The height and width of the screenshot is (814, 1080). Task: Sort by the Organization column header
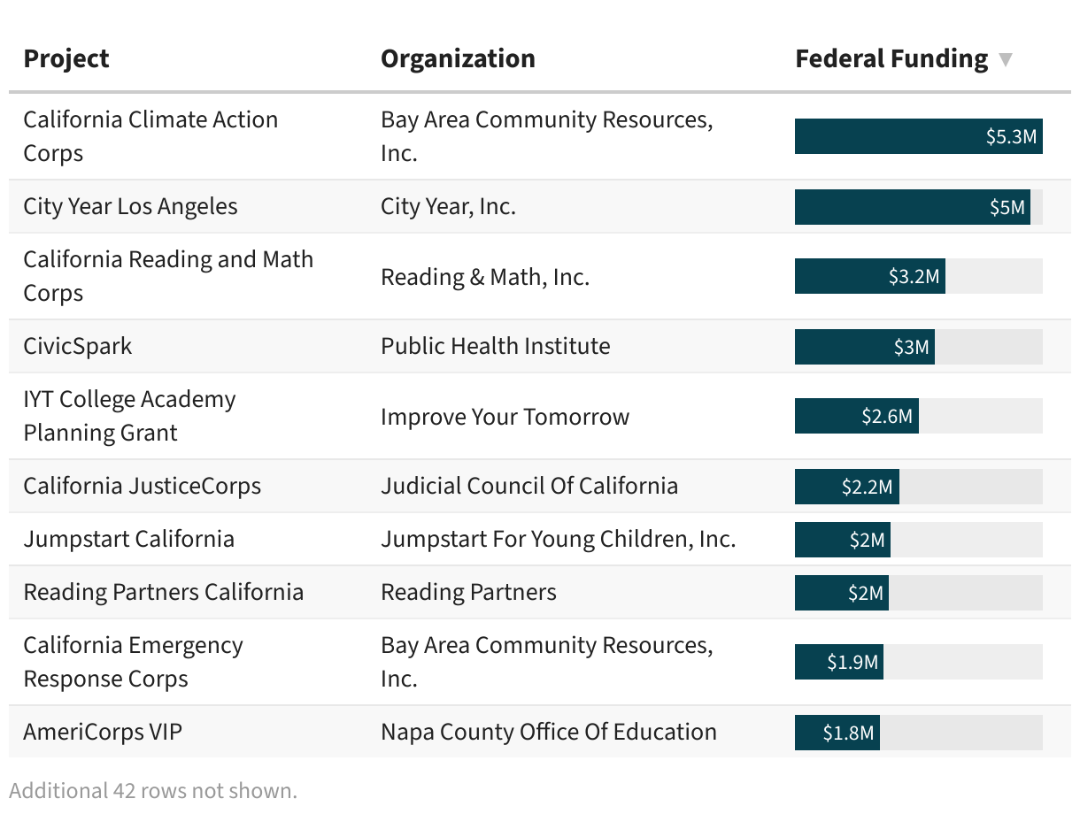(x=458, y=59)
